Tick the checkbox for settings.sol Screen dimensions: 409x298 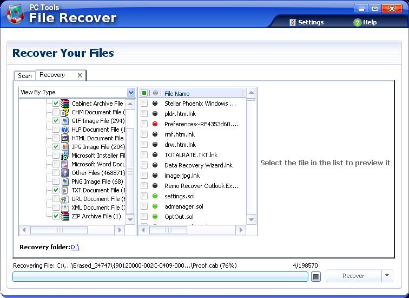[x=144, y=196]
